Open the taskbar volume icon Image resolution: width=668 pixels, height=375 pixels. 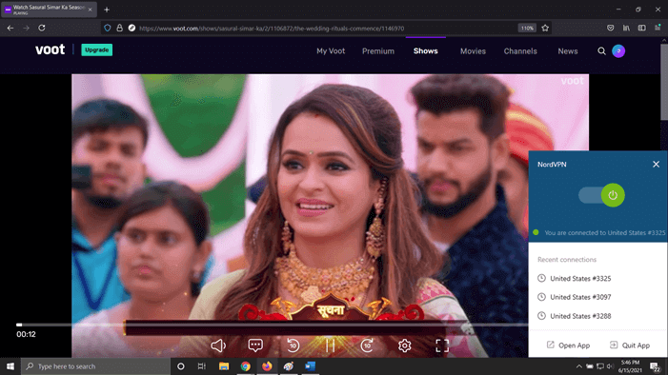click(x=610, y=366)
